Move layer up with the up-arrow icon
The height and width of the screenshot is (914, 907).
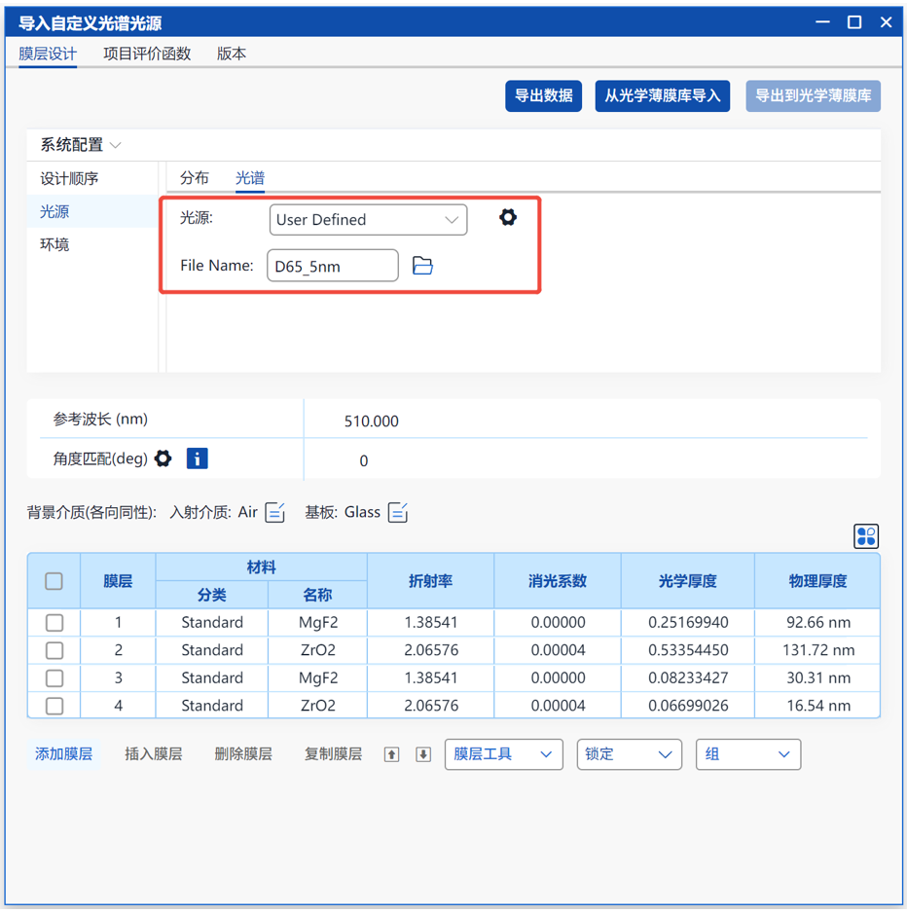(x=392, y=754)
